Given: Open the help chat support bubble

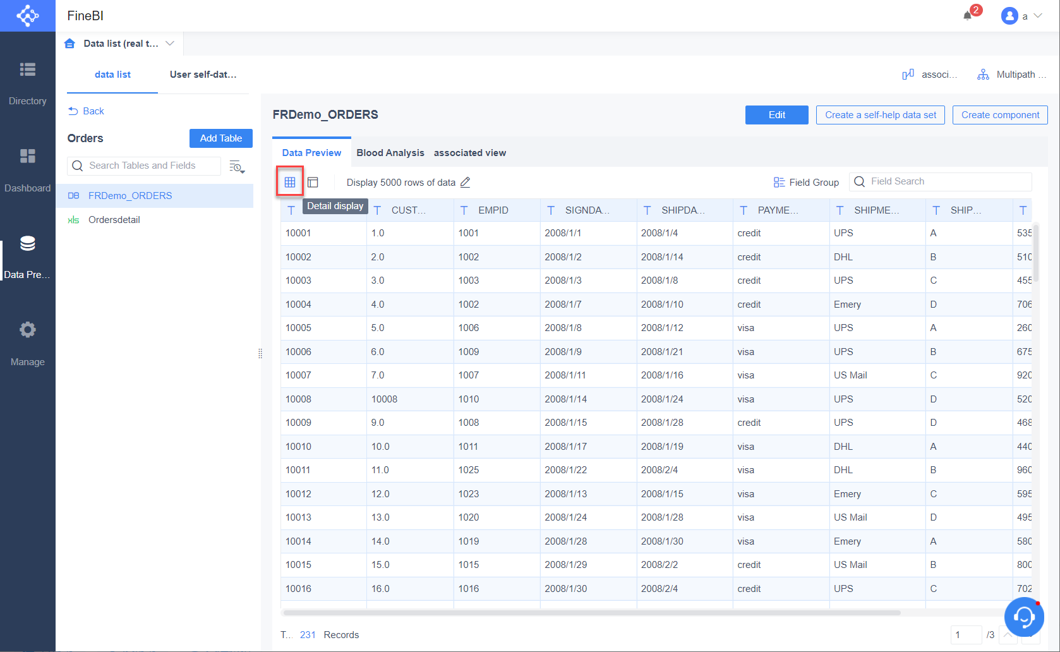Looking at the screenshot, I should pos(1024,617).
